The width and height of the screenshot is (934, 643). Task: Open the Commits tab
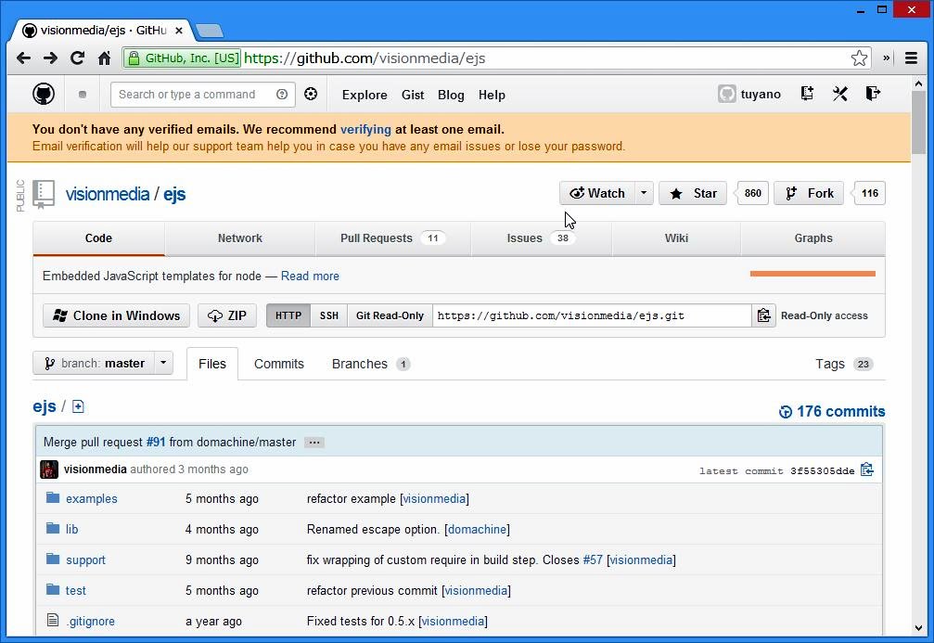(x=279, y=364)
